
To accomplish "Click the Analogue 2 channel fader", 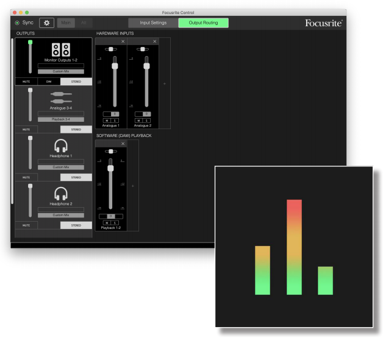I will point(146,82).
